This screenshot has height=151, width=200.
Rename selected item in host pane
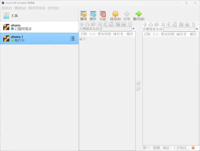point(105,24)
